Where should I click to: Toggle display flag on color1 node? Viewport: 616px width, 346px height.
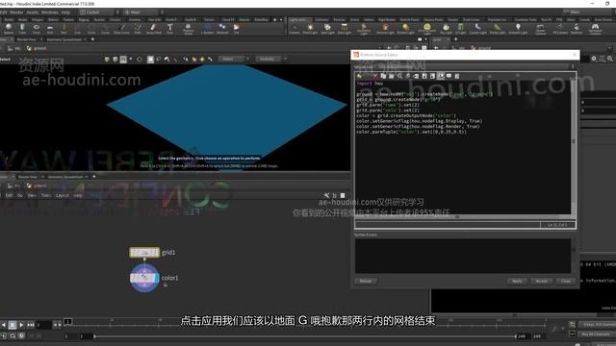(x=157, y=278)
